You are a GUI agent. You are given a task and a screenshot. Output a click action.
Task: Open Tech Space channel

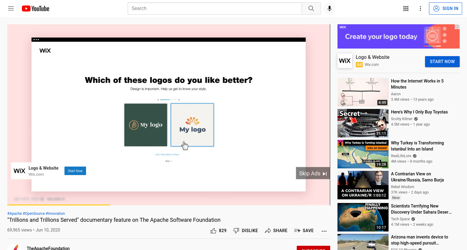pos(400,219)
